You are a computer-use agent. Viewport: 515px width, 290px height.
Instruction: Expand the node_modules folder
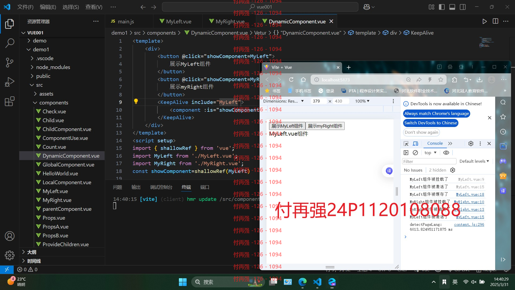pos(53,67)
